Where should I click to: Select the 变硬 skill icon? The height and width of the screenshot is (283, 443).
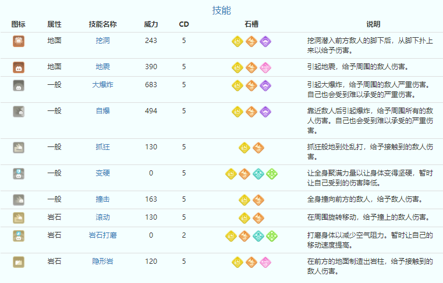click(18, 173)
